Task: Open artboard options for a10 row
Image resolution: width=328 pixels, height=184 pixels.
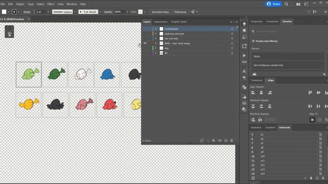Action: [x=320, y=156]
